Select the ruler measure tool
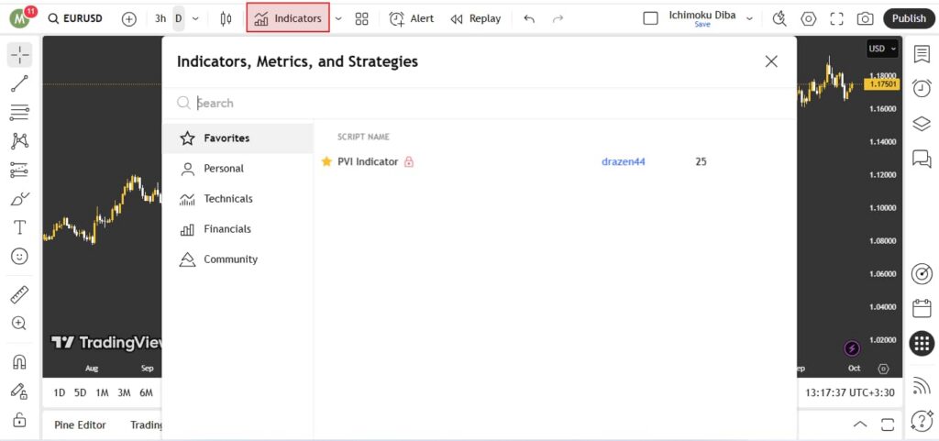Screen dimensions: 939x441 coord(19,294)
